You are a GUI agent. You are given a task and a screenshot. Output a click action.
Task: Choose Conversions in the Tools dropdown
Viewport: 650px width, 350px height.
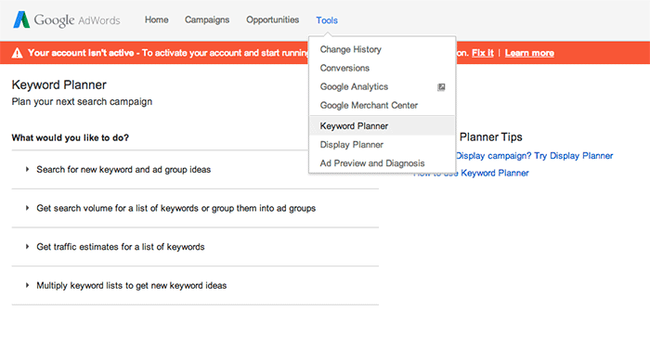point(383,68)
